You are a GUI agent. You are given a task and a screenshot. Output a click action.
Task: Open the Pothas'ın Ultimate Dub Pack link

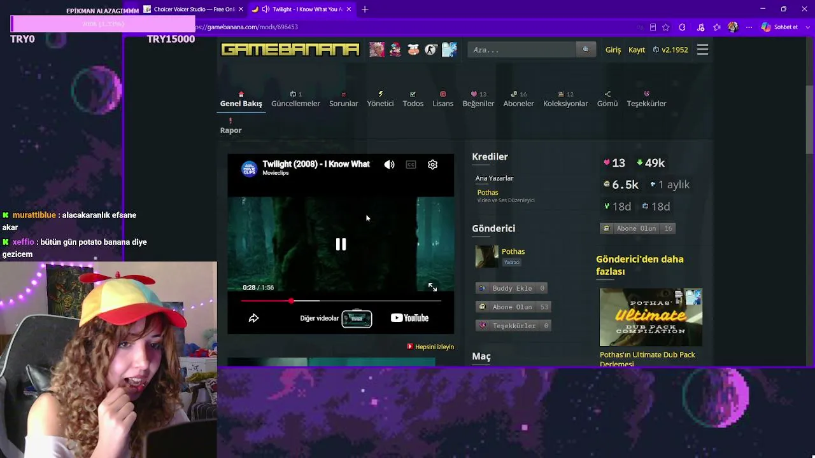pyautogui.click(x=648, y=359)
